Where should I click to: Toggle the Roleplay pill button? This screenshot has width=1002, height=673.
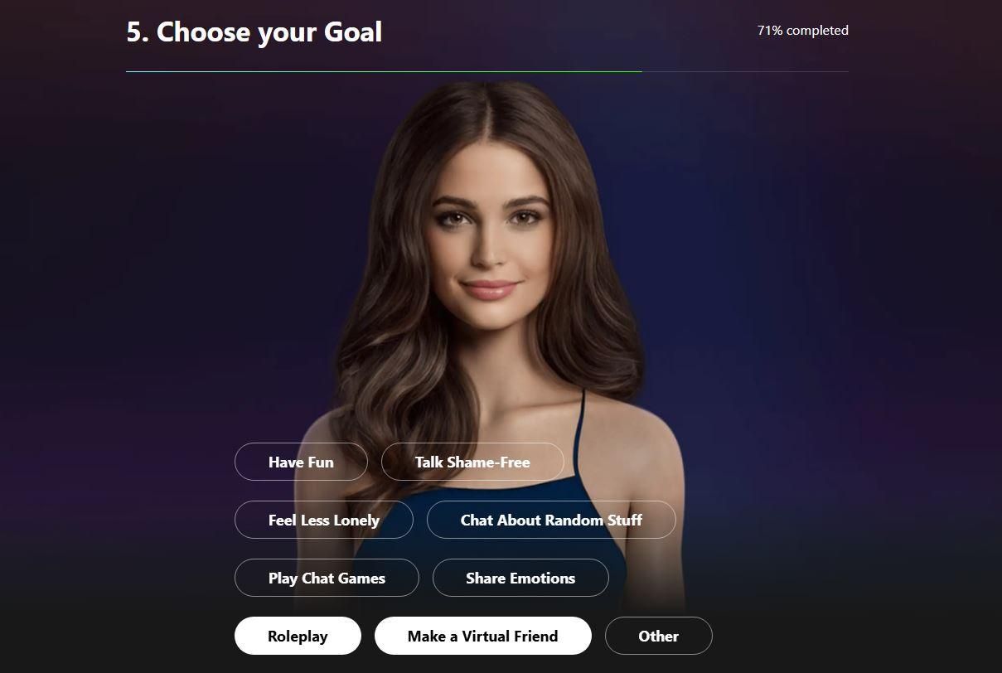pos(298,636)
